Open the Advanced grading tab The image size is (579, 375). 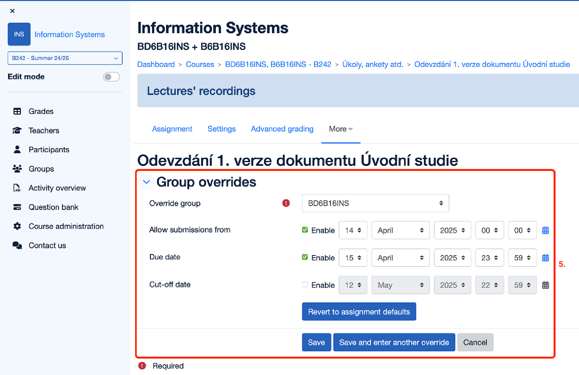282,129
